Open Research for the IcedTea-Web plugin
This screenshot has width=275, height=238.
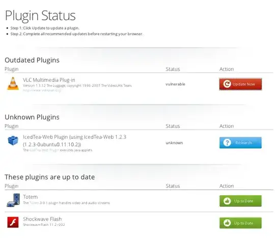tap(240, 143)
